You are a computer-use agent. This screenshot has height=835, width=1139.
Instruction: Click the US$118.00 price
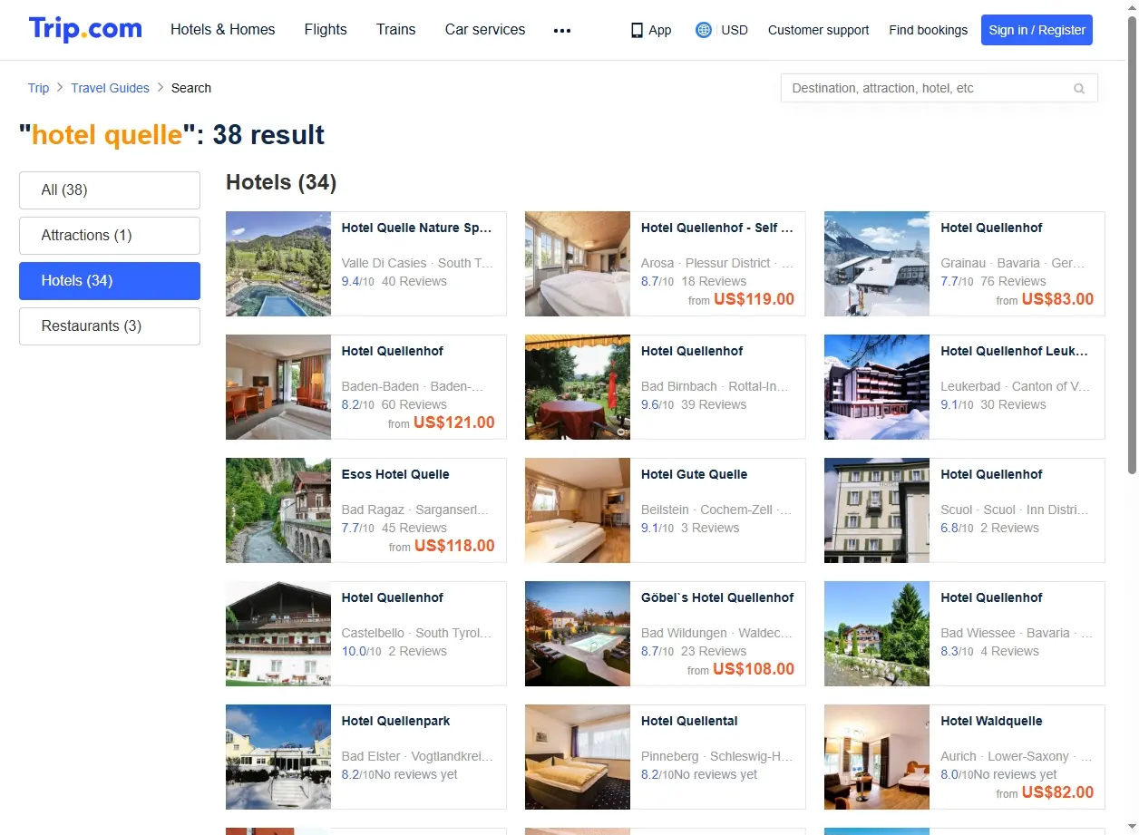click(x=454, y=547)
